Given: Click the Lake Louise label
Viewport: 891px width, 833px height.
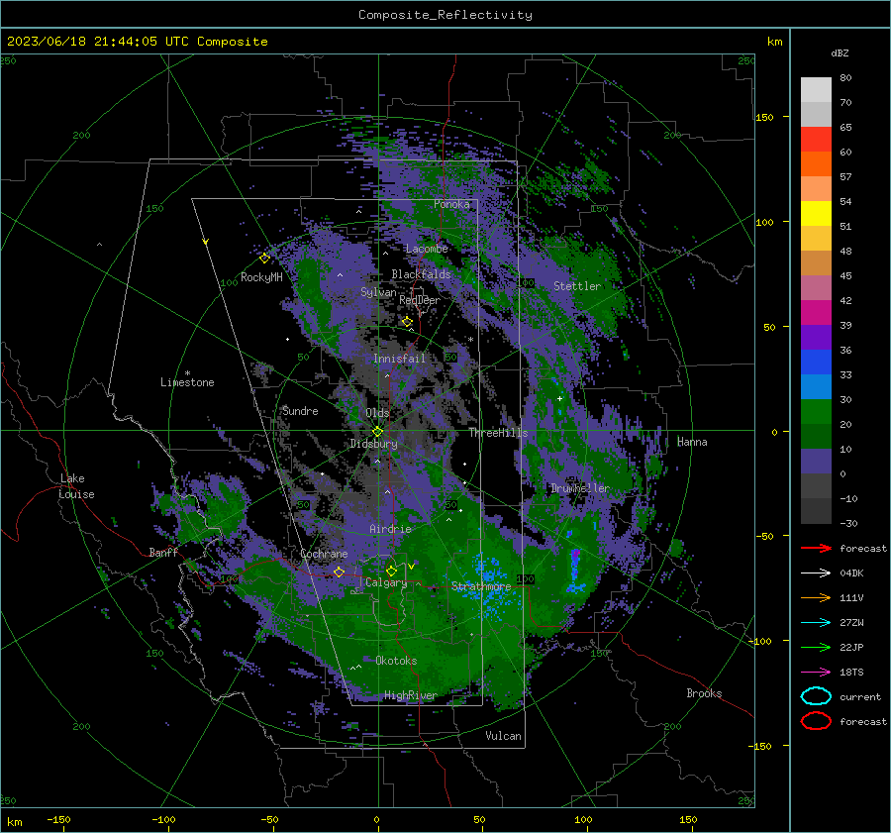Looking at the screenshot, I should [x=77, y=486].
